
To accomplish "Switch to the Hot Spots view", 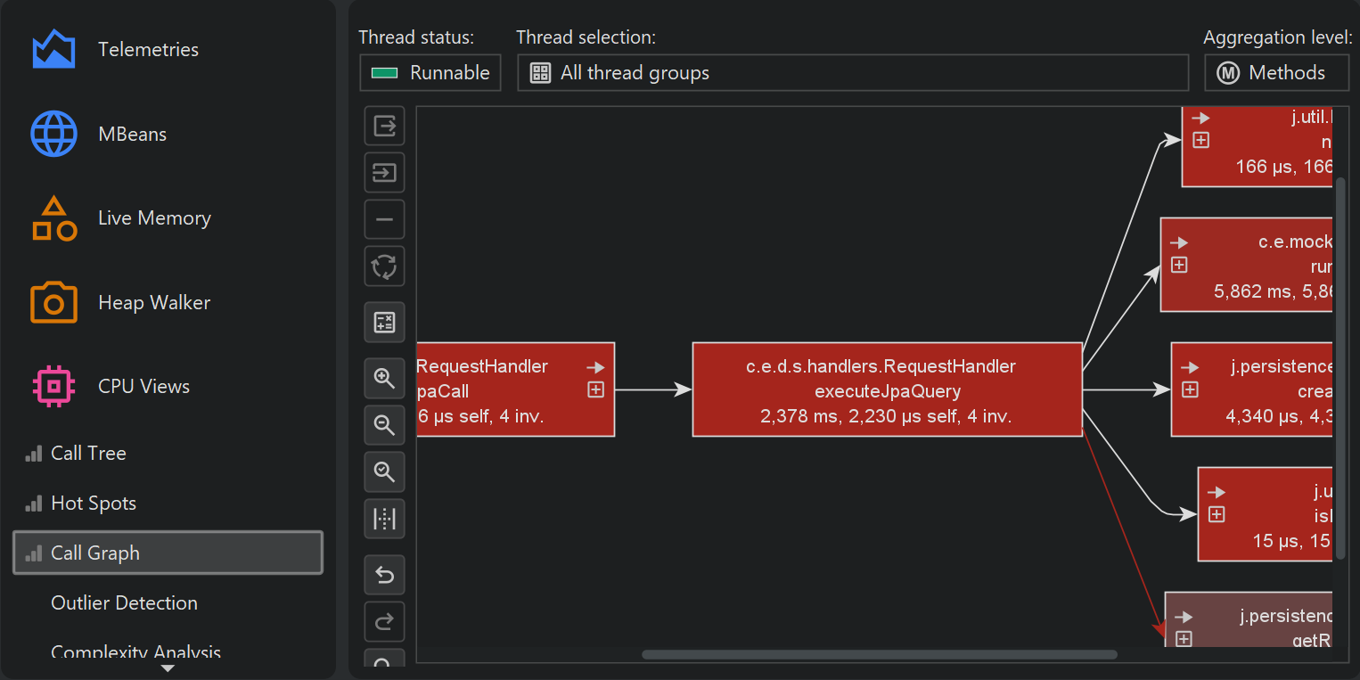I will 93,504.
